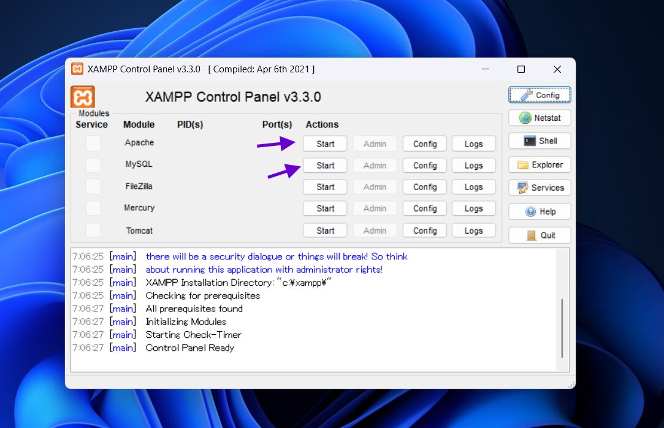The image size is (664, 428).
Task: View Logs for the Mercury module
Action: pos(473,208)
